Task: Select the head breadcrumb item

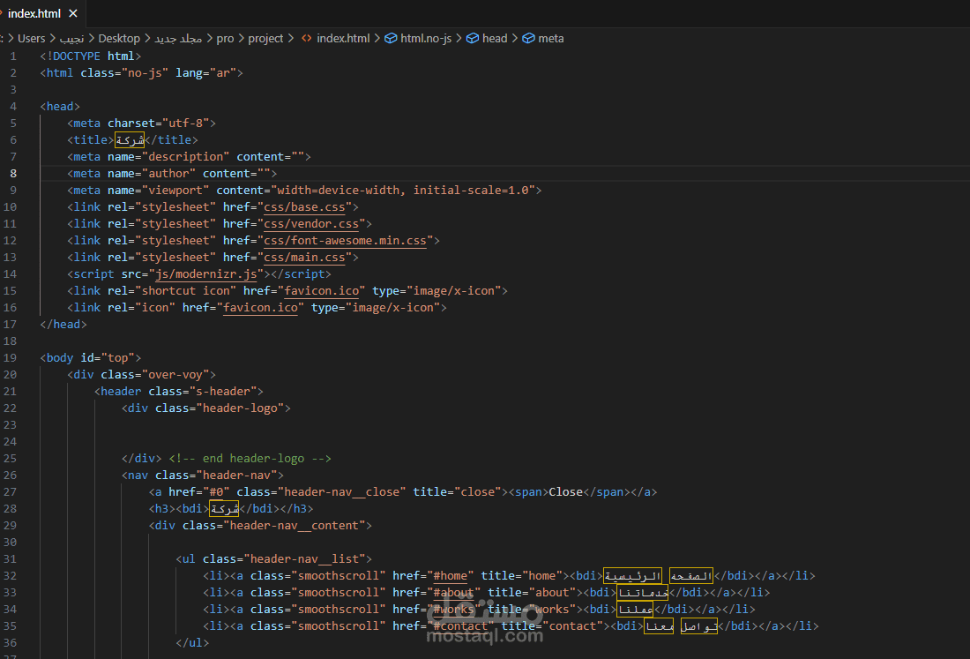Action: (x=495, y=38)
